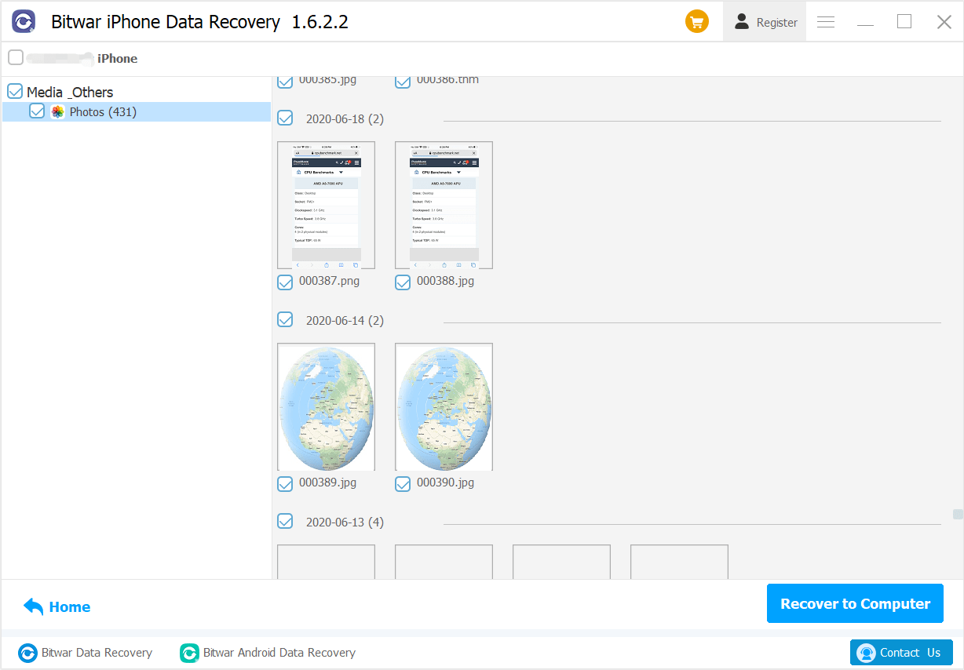Click the Register button

(x=765, y=22)
